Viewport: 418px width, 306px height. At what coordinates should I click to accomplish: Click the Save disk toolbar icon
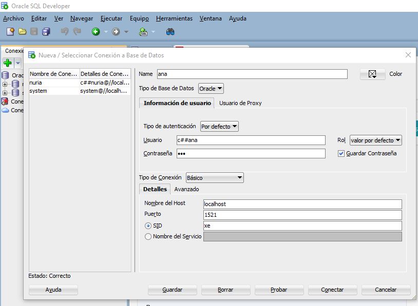[34, 32]
